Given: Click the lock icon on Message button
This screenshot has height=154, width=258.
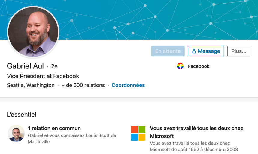Looking at the screenshot, I should pyautogui.click(x=194, y=51).
